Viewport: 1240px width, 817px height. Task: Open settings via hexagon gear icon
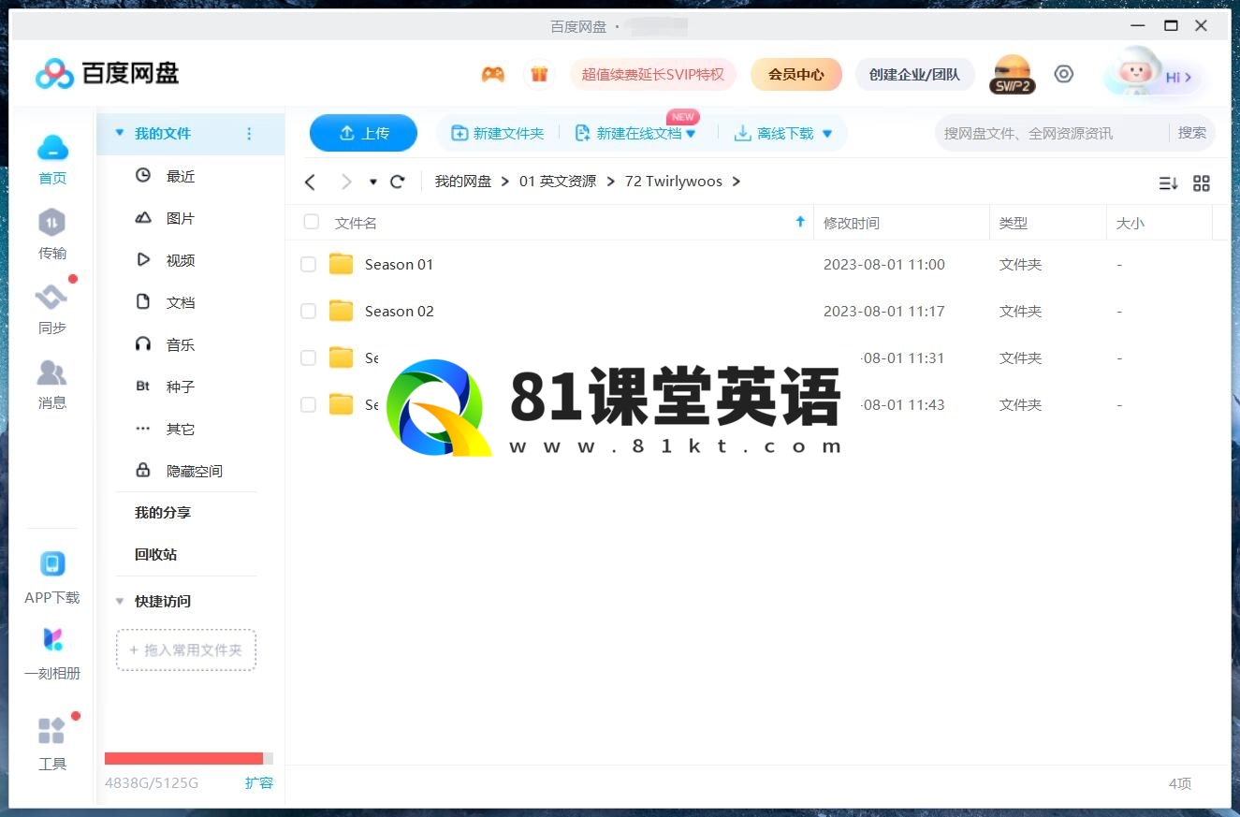pyautogui.click(x=1064, y=74)
